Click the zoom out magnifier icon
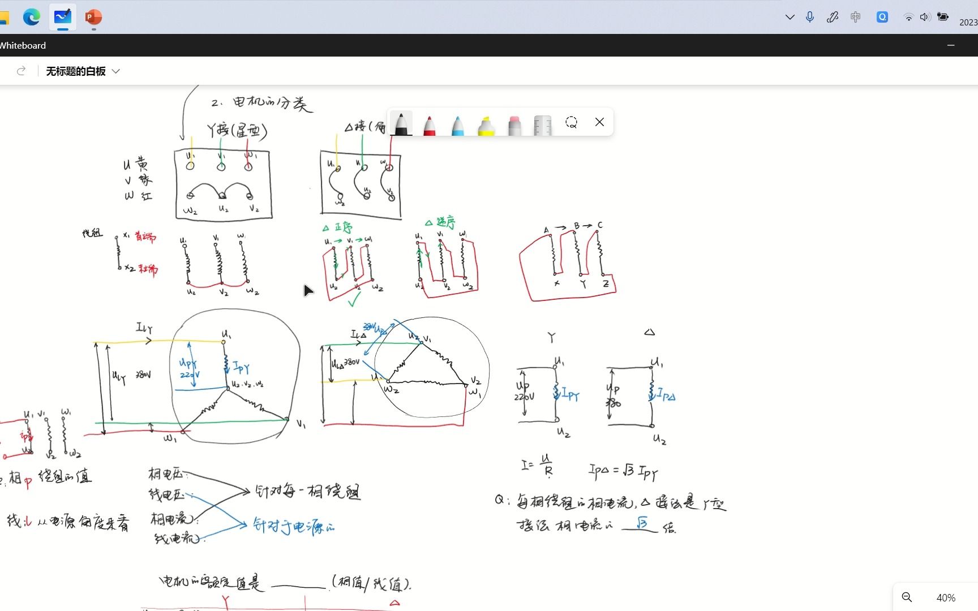Image resolution: width=978 pixels, height=611 pixels. pyautogui.click(x=907, y=597)
